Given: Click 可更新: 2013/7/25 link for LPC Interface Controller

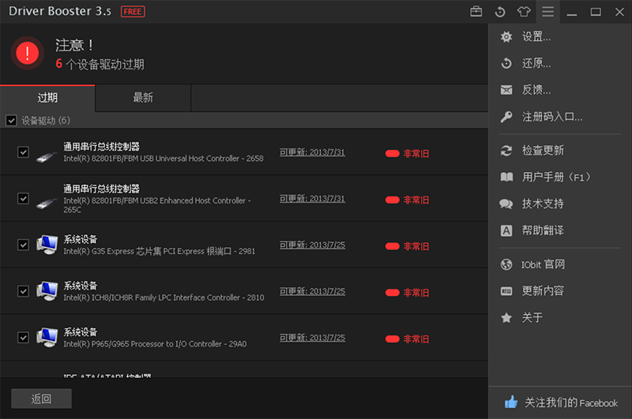Looking at the screenshot, I should click(312, 291).
